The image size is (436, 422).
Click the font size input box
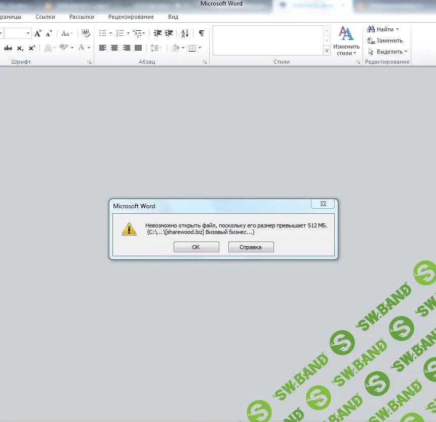17,33
